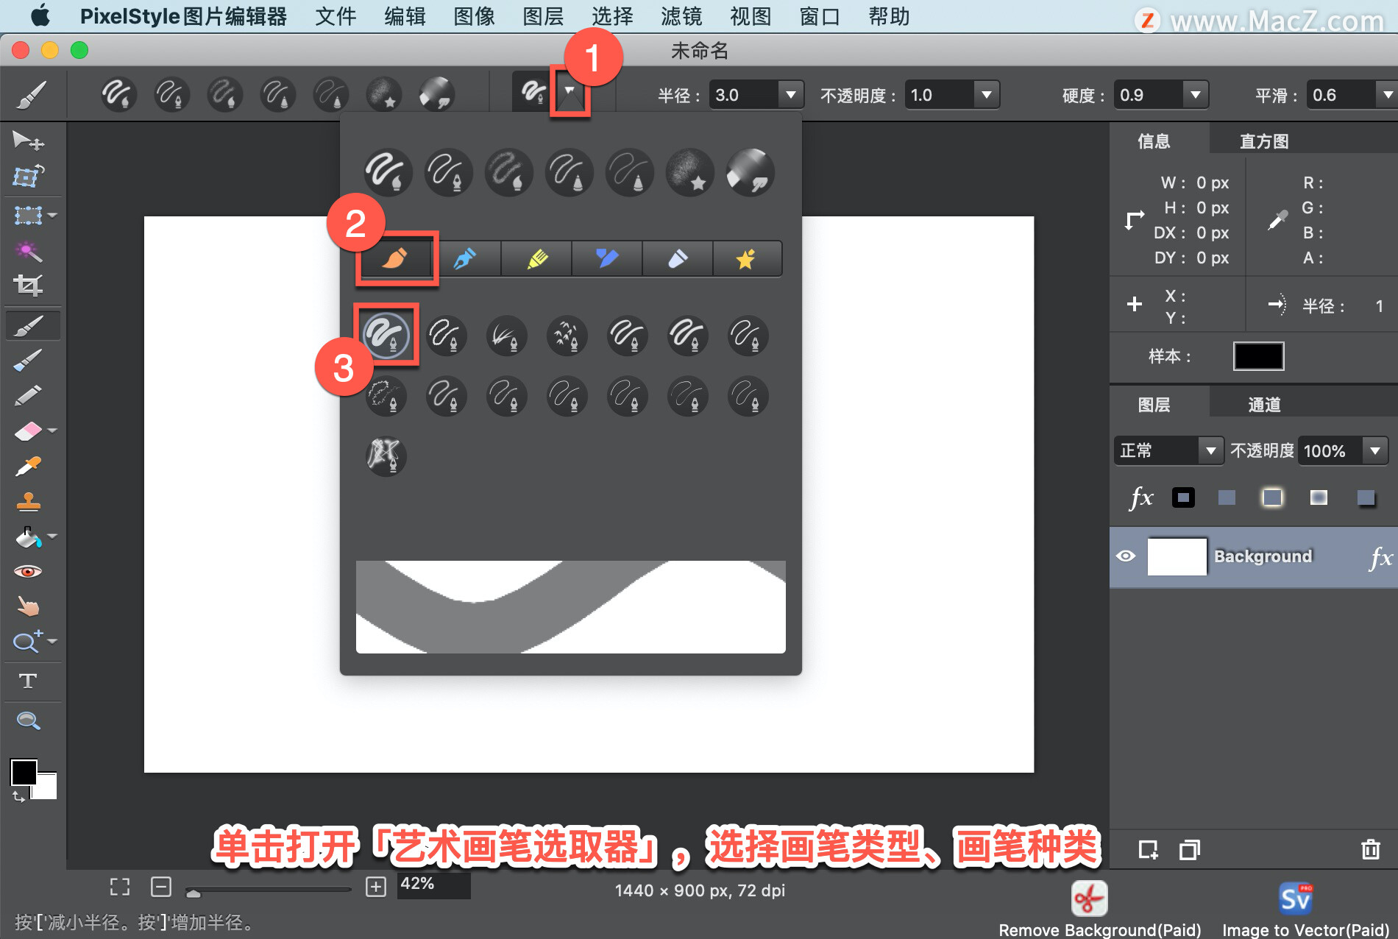Hide the Background layer visibility
Viewport: 1398px width, 939px height.
click(1128, 556)
